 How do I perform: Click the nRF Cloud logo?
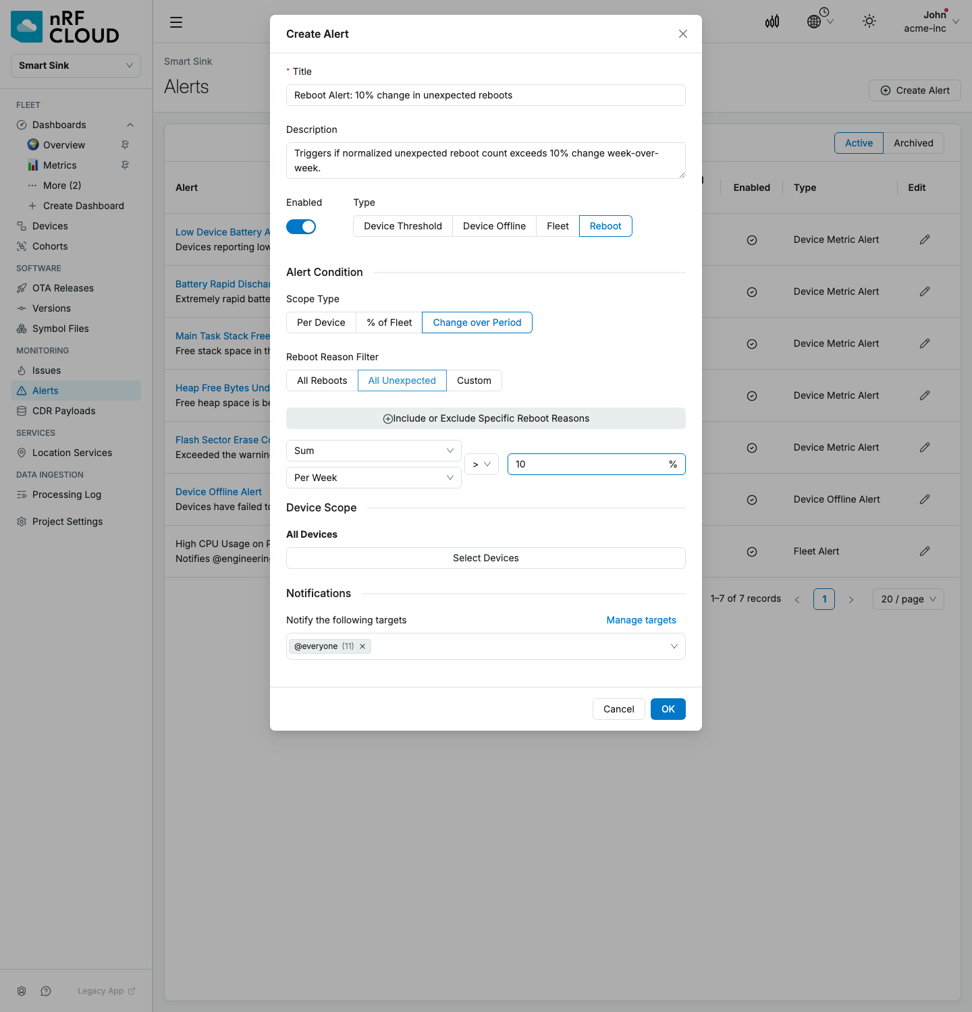(x=65, y=27)
